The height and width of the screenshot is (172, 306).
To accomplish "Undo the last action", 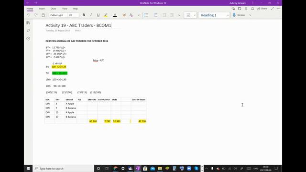I will point(29,15).
